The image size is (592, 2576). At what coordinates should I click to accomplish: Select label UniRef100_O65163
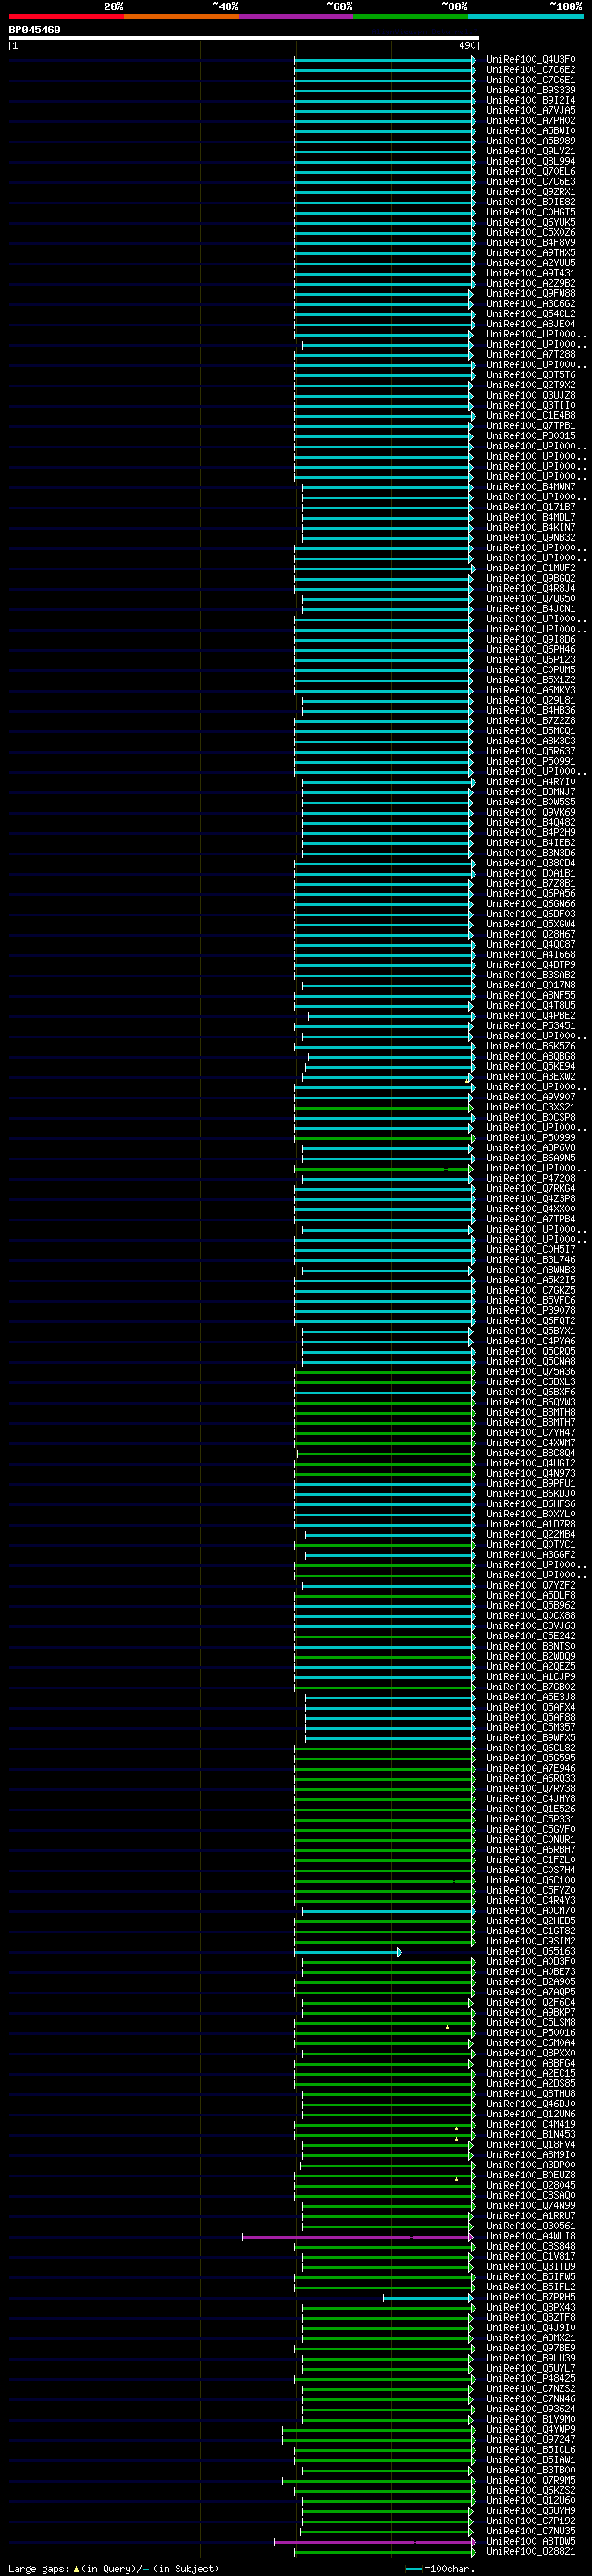pyautogui.click(x=531, y=1952)
